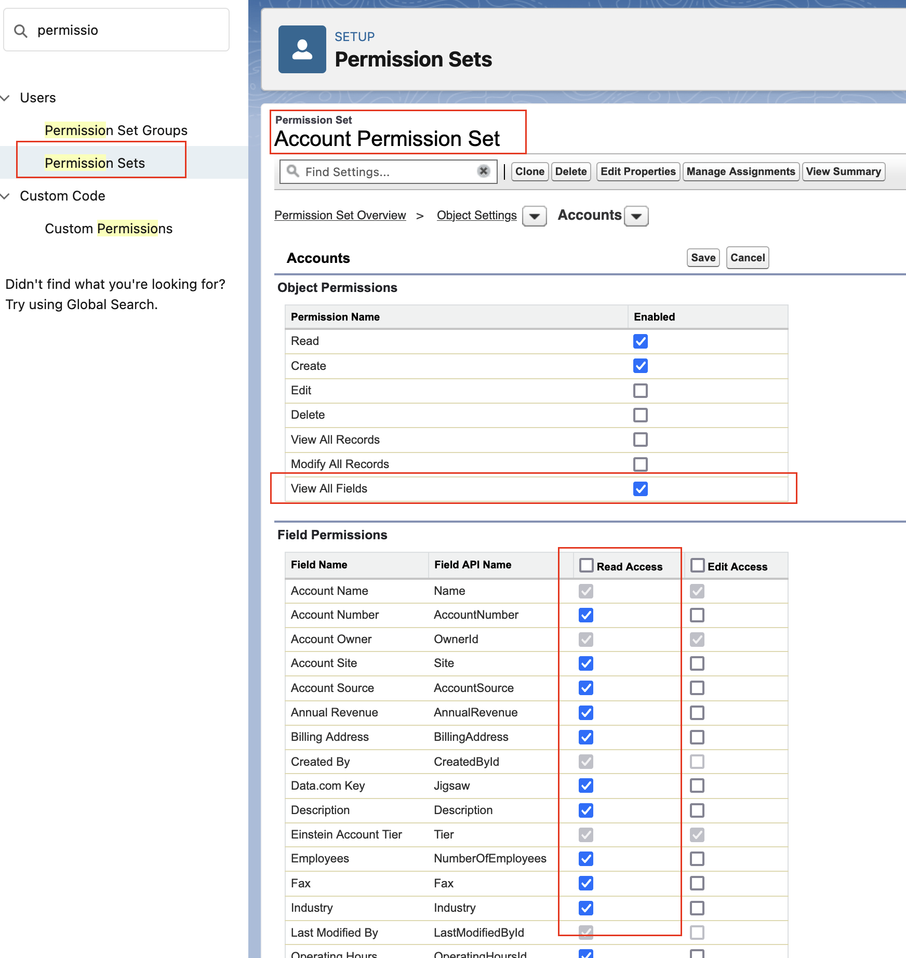Uncheck the Create permission for Accounts
This screenshot has width=906, height=958.
(641, 366)
